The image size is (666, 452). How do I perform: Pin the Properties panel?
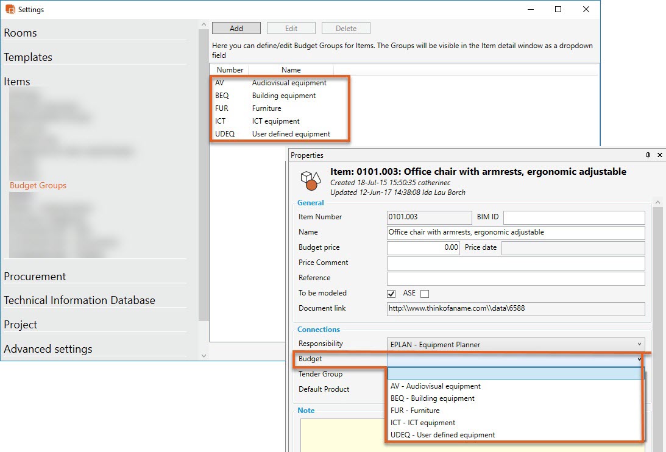[x=648, y=155]
